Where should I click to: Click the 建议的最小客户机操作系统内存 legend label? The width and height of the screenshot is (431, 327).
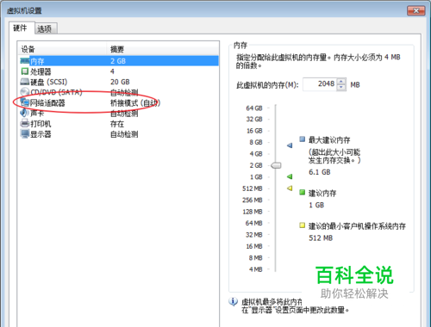point(357,226)
